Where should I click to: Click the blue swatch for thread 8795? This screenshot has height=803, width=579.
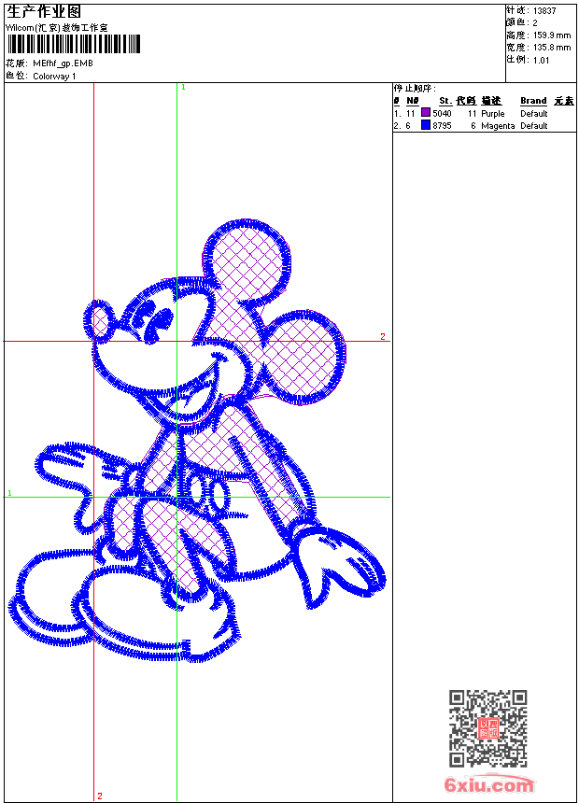(x=425, y=125)
